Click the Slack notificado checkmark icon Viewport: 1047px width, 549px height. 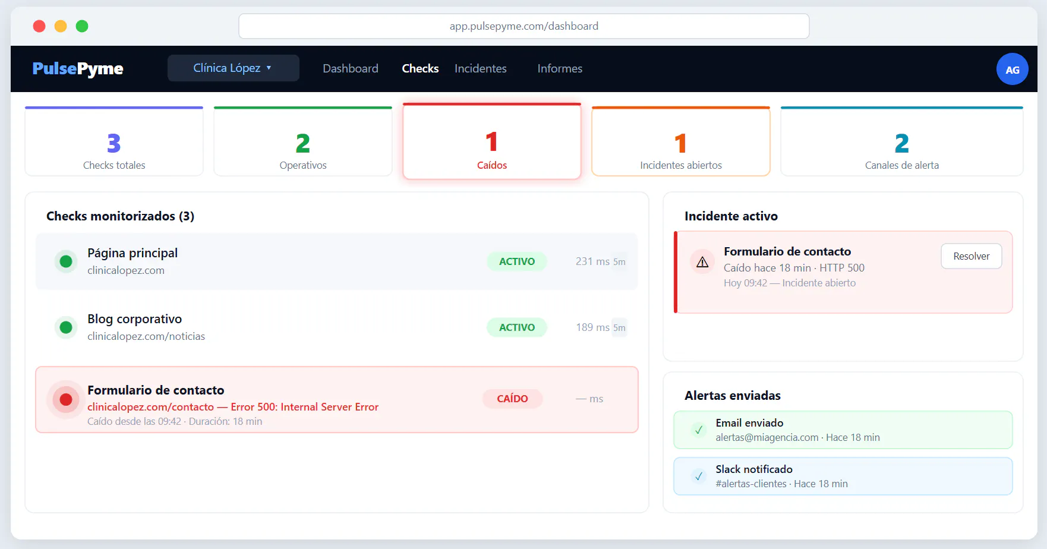tap(699, 476)
